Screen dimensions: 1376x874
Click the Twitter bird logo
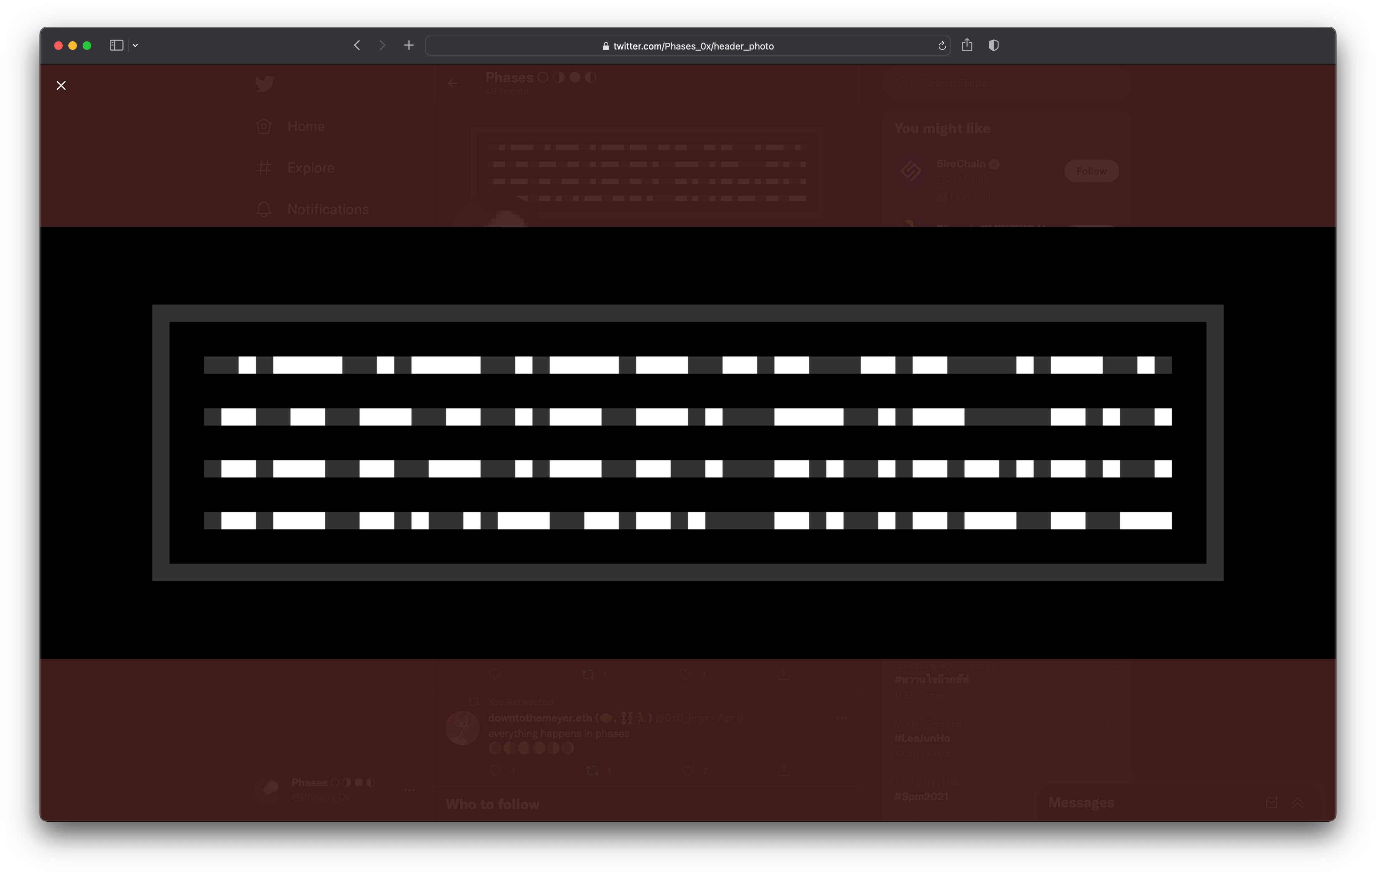pos(265,84)
